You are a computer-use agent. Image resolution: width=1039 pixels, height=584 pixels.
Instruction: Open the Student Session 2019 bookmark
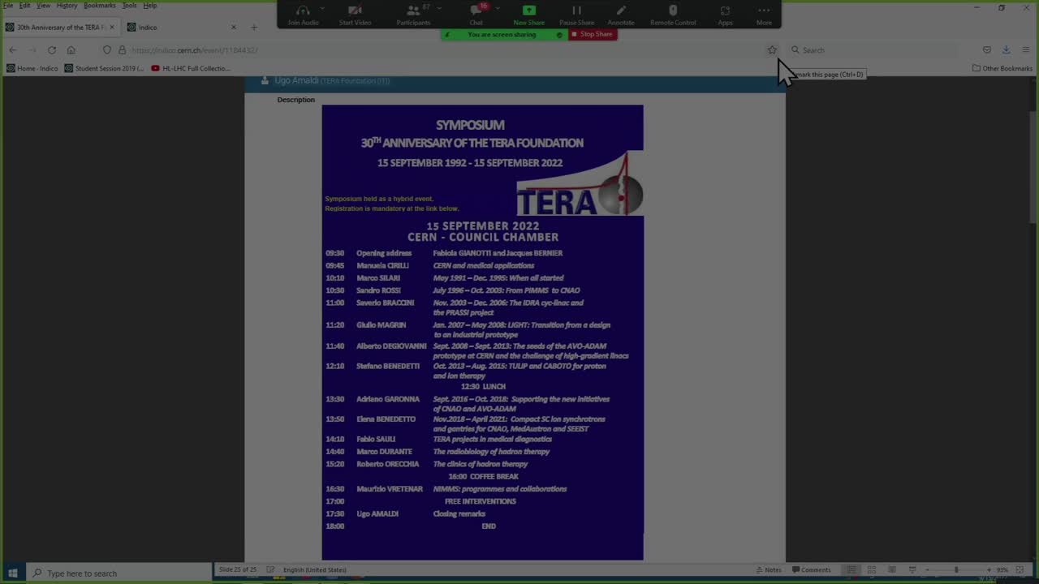[104, 68]
